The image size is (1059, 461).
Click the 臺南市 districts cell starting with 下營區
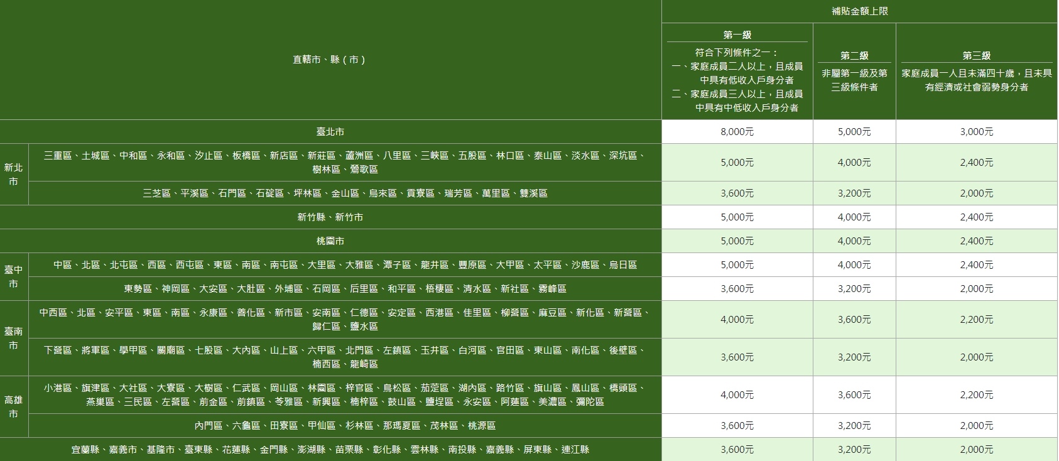click(345, 357)
